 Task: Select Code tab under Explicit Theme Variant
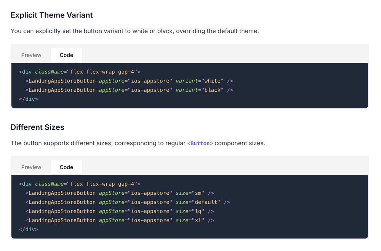[x=66, y=55]
